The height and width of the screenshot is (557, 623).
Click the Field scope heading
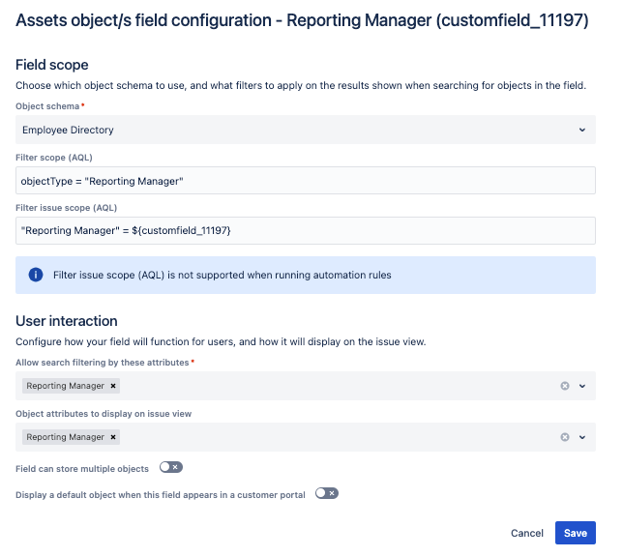click(x=52, y=65)
